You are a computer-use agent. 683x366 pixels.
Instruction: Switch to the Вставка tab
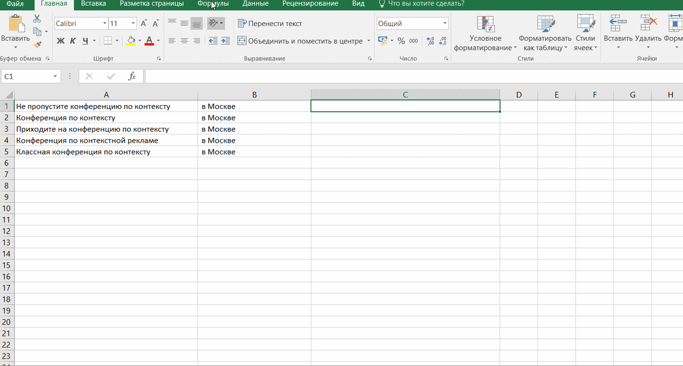tap(93, 4)
